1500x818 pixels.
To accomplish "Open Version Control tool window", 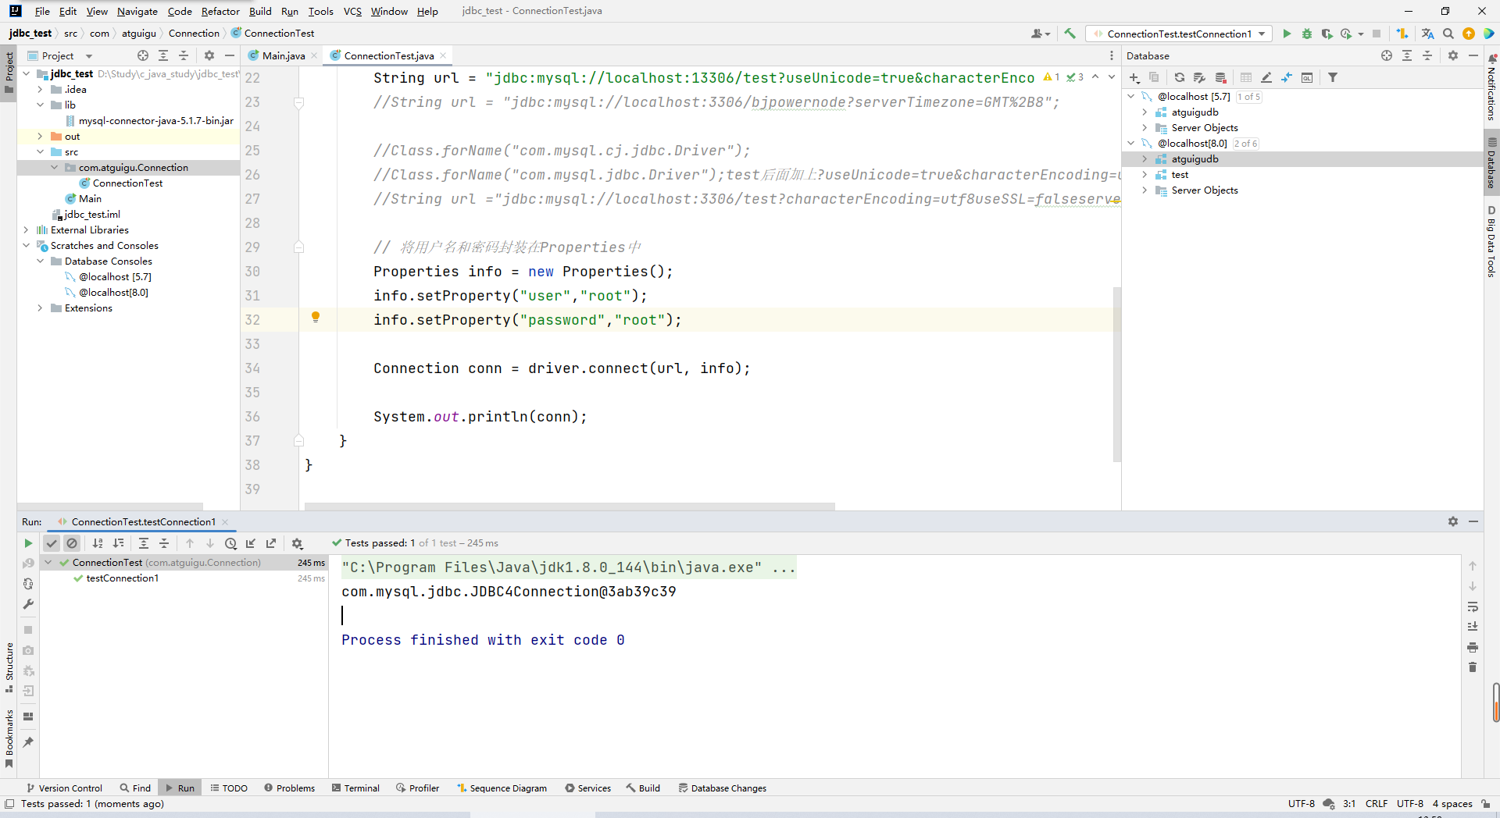I will (x=64, y=788).
